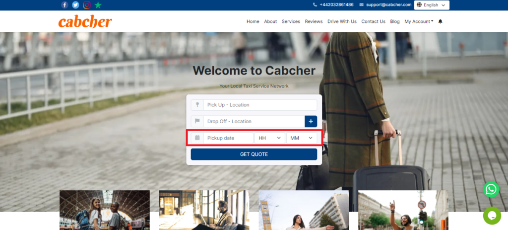Go to the Home page
Viewport: 508px width, 230px height.
coord(253,21)
